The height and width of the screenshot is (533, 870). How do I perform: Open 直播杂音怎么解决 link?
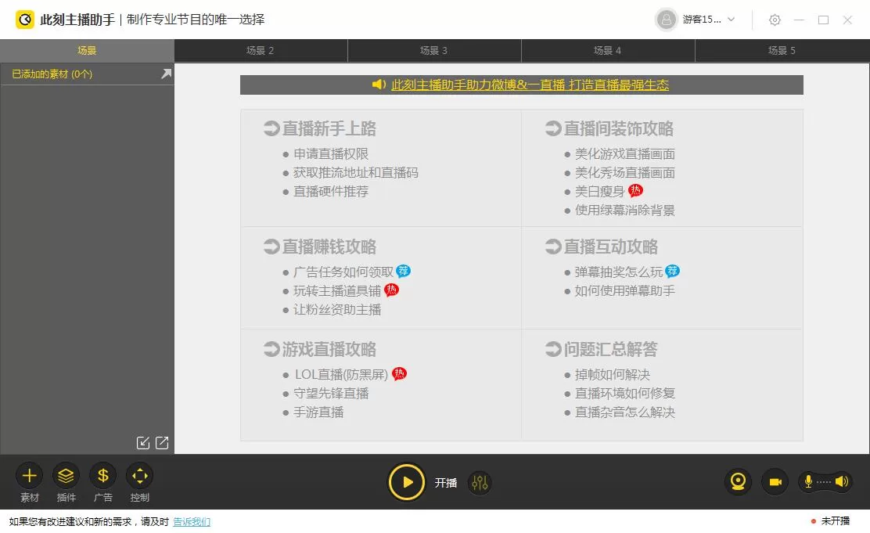click(625, 412)
